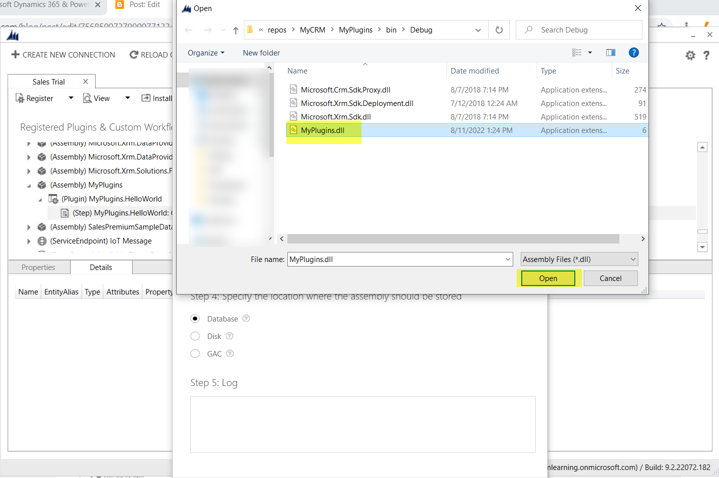Expand the SalesPremiumSampleData assembly node
The image size is (719, 478).
point(29,227)
